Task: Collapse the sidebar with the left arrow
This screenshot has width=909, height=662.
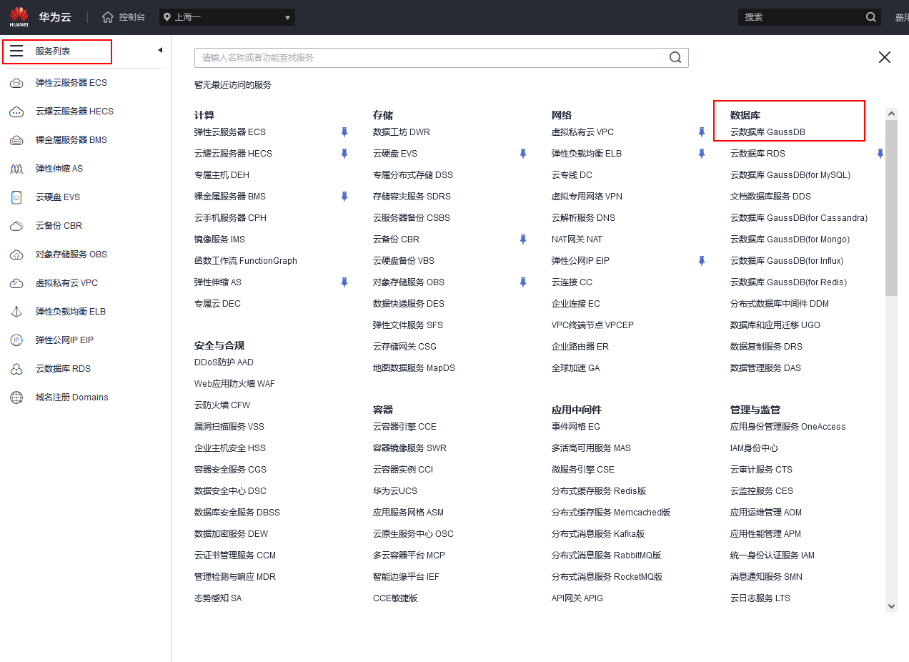Action: [160, 50]
